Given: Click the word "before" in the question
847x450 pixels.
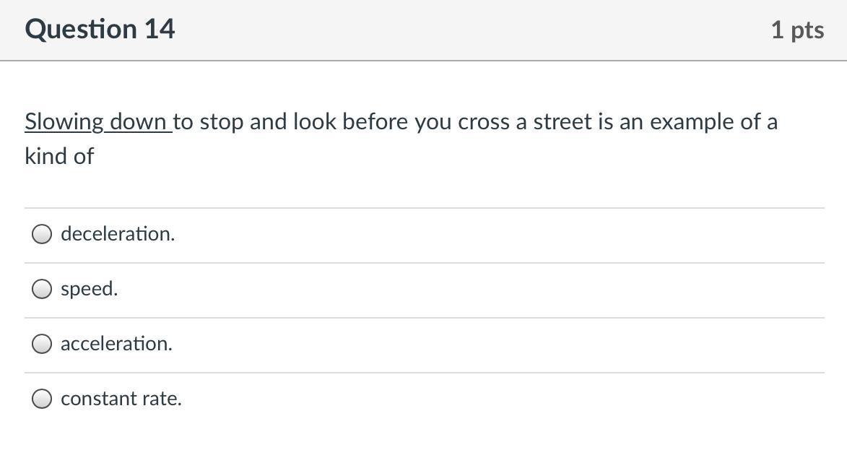Looking at the screenshot, I should (375, 122).
